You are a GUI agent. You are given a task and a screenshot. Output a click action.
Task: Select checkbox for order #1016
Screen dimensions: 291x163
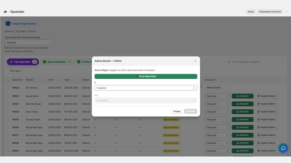click(8, 143)
